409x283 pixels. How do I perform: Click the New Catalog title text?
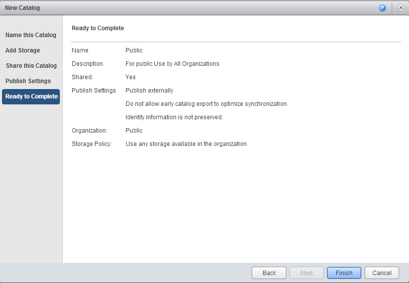coord(22,8)
